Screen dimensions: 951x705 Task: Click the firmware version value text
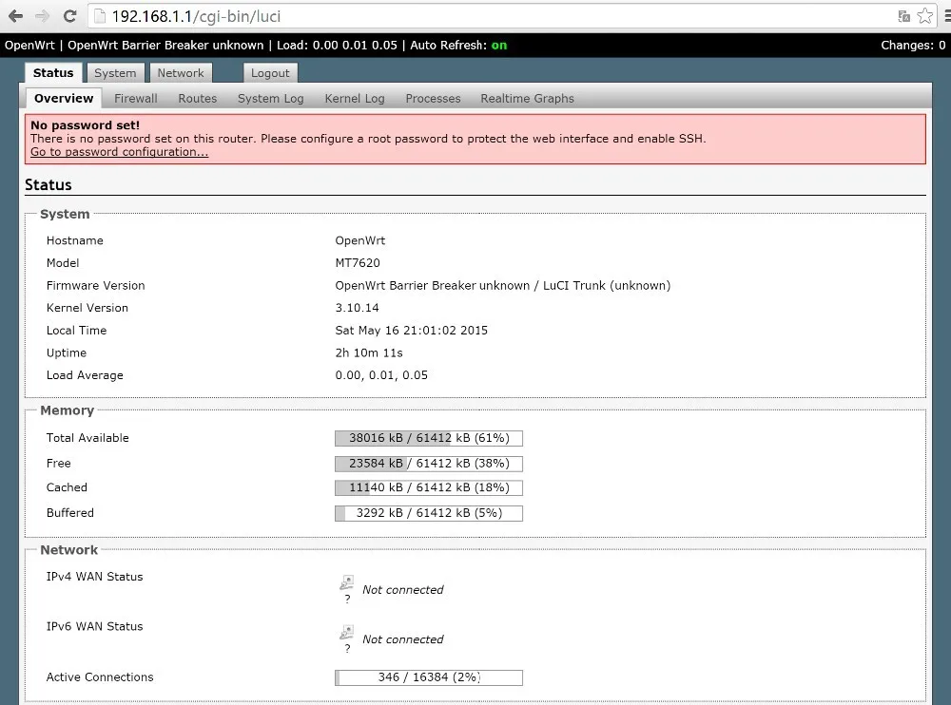503,286
